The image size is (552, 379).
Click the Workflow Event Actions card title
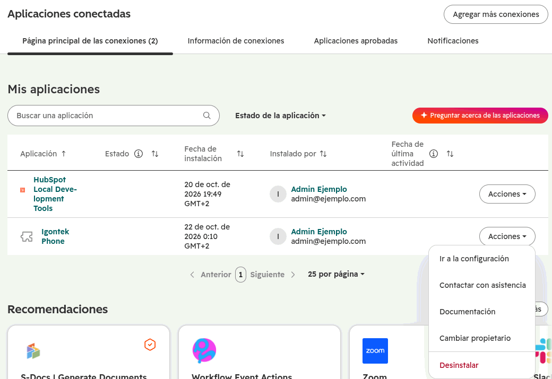pyautogui.click(x=242, y=376)
